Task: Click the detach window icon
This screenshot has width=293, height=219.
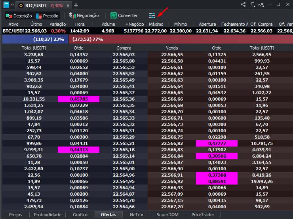Action: click(252, 4)
